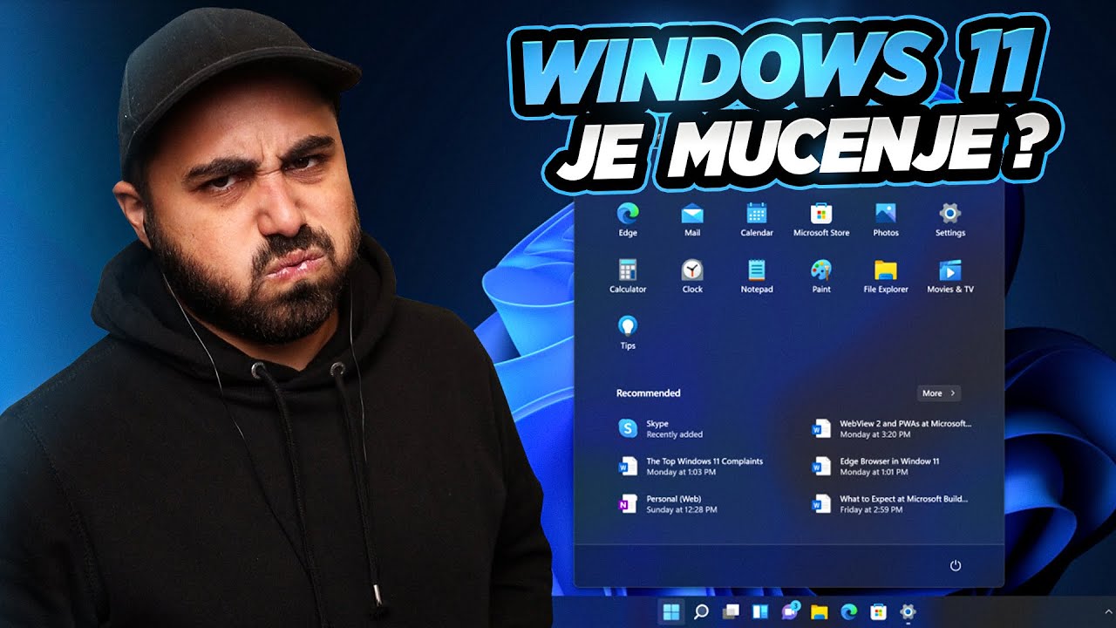Viewport: 1116px width, 628px height.
Task: Open the Tips app
Action: pyautogui.click(x=628, y=332)
